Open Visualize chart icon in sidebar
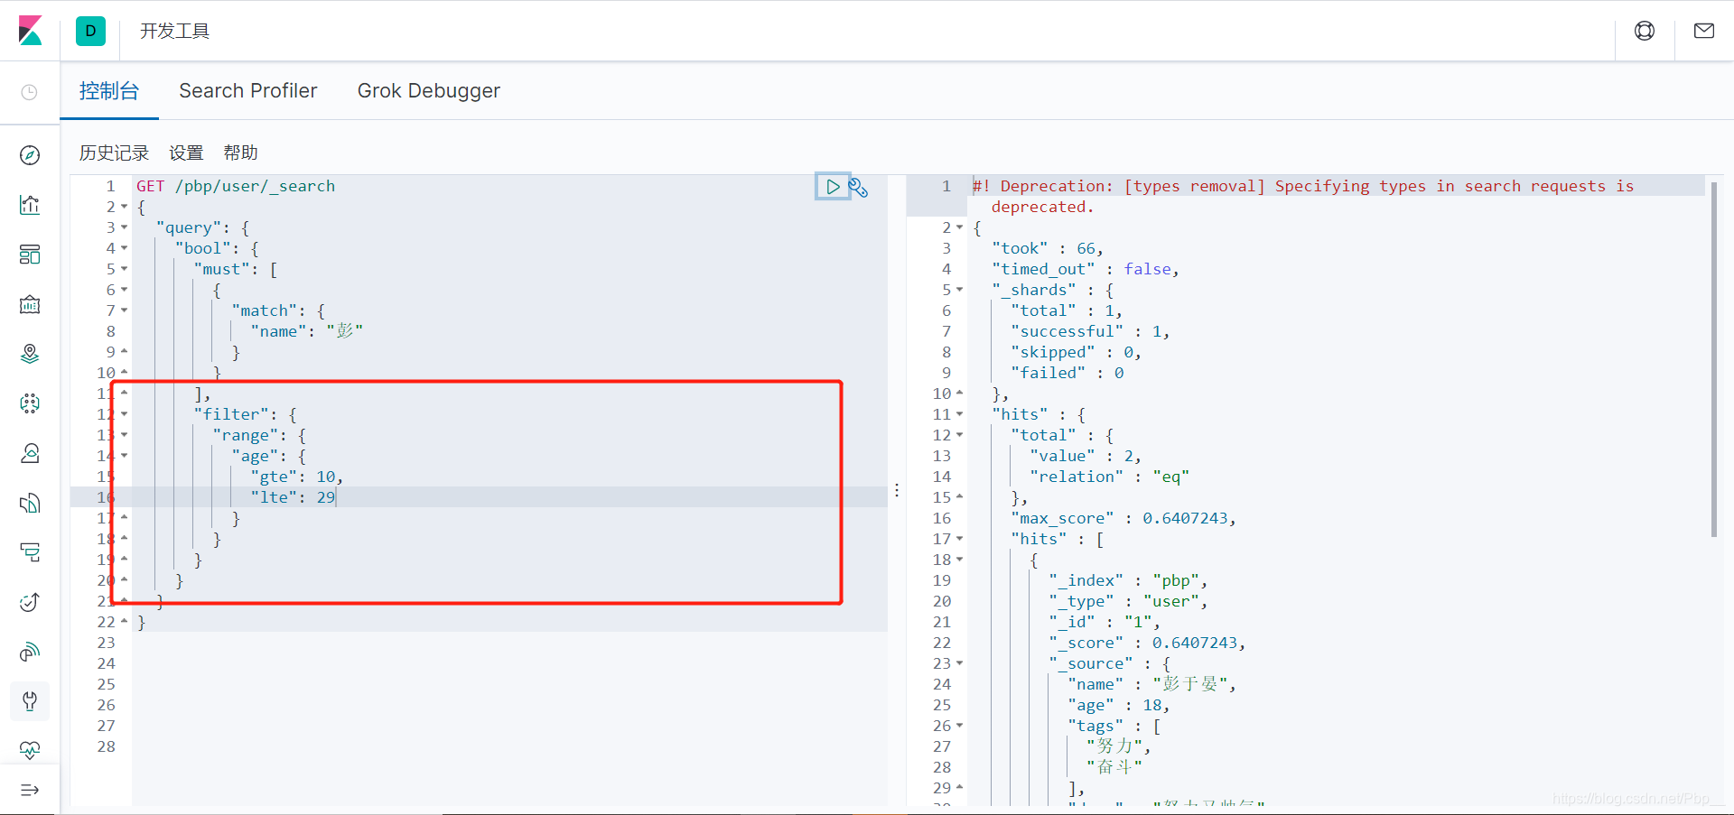 30,205
